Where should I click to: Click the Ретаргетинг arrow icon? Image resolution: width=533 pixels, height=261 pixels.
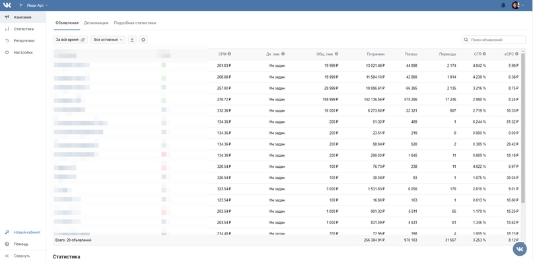point(7,41)
